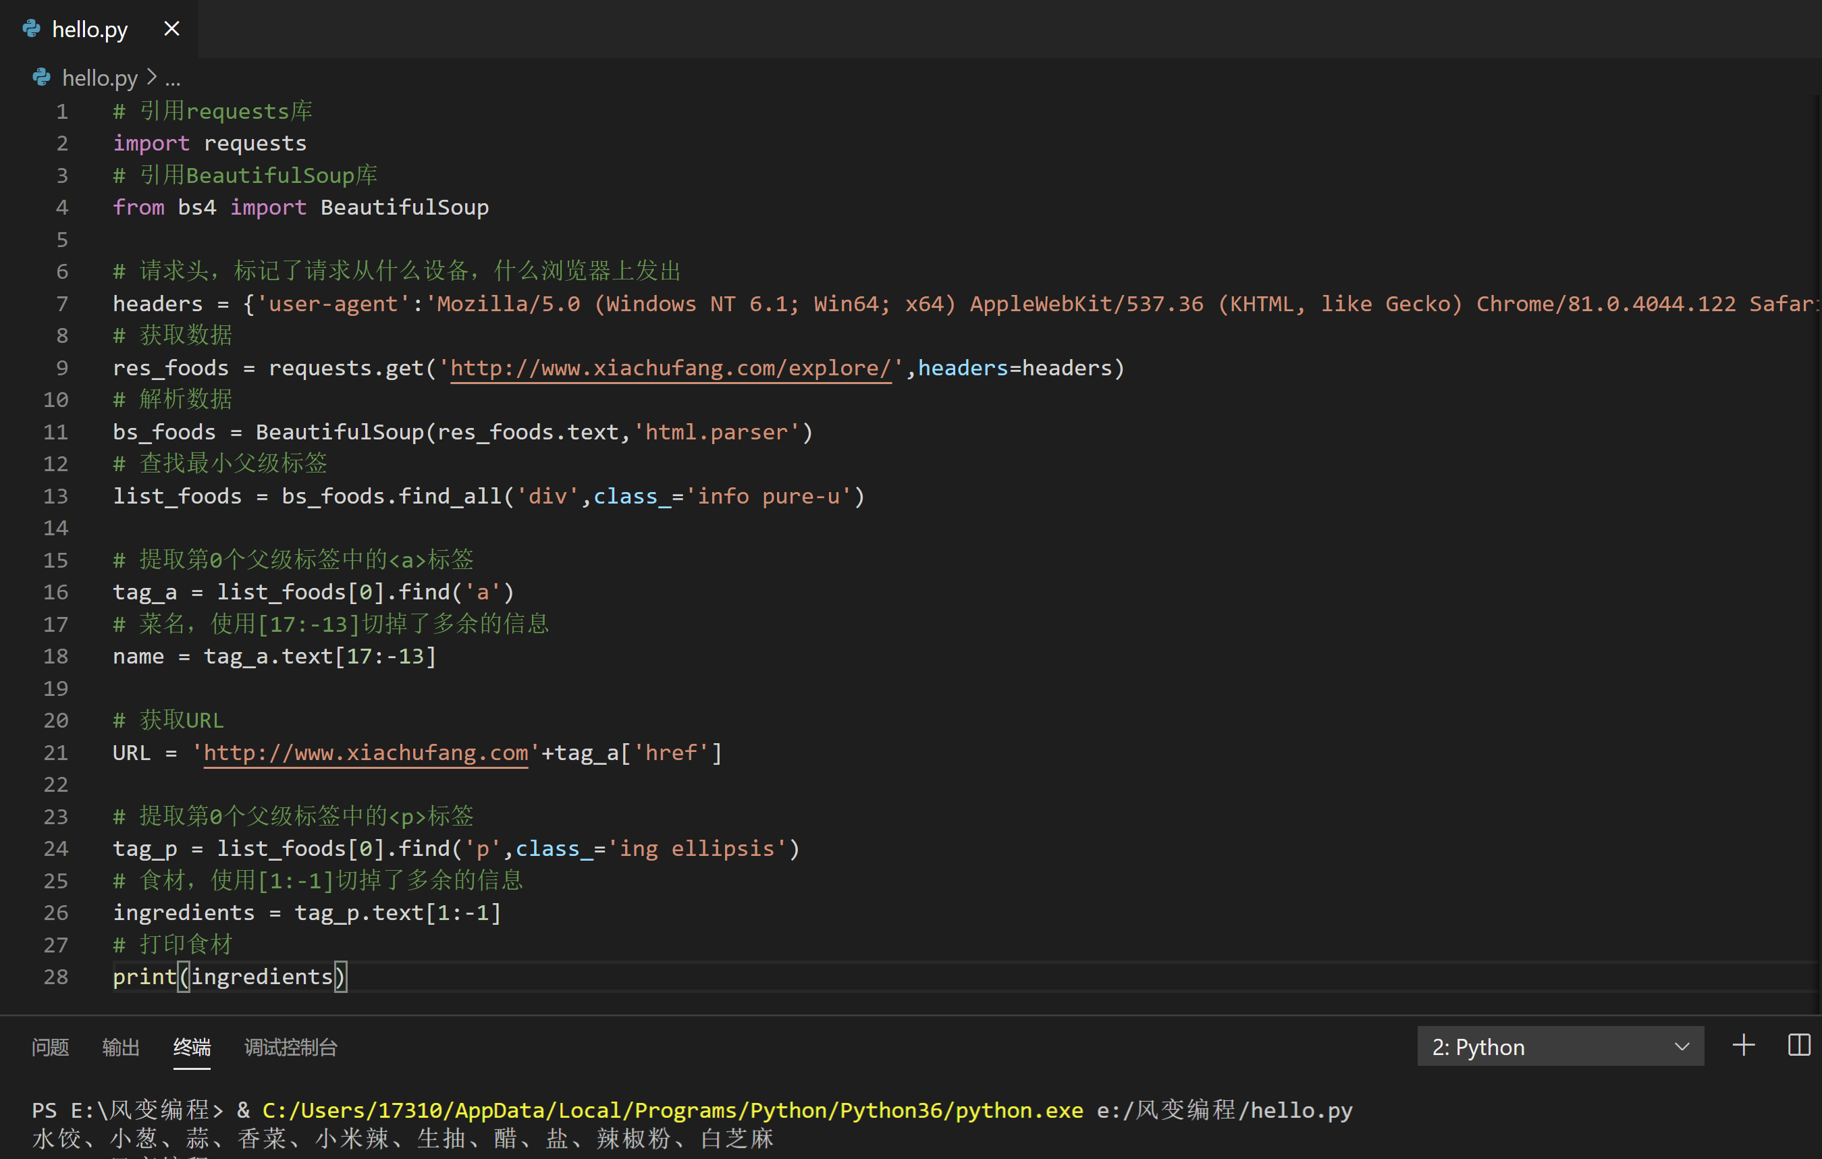Open the '2: Python' terminal selector dropdown
The height and width of the screenshot is (1159, 1822).
tap(1560, 1046)
